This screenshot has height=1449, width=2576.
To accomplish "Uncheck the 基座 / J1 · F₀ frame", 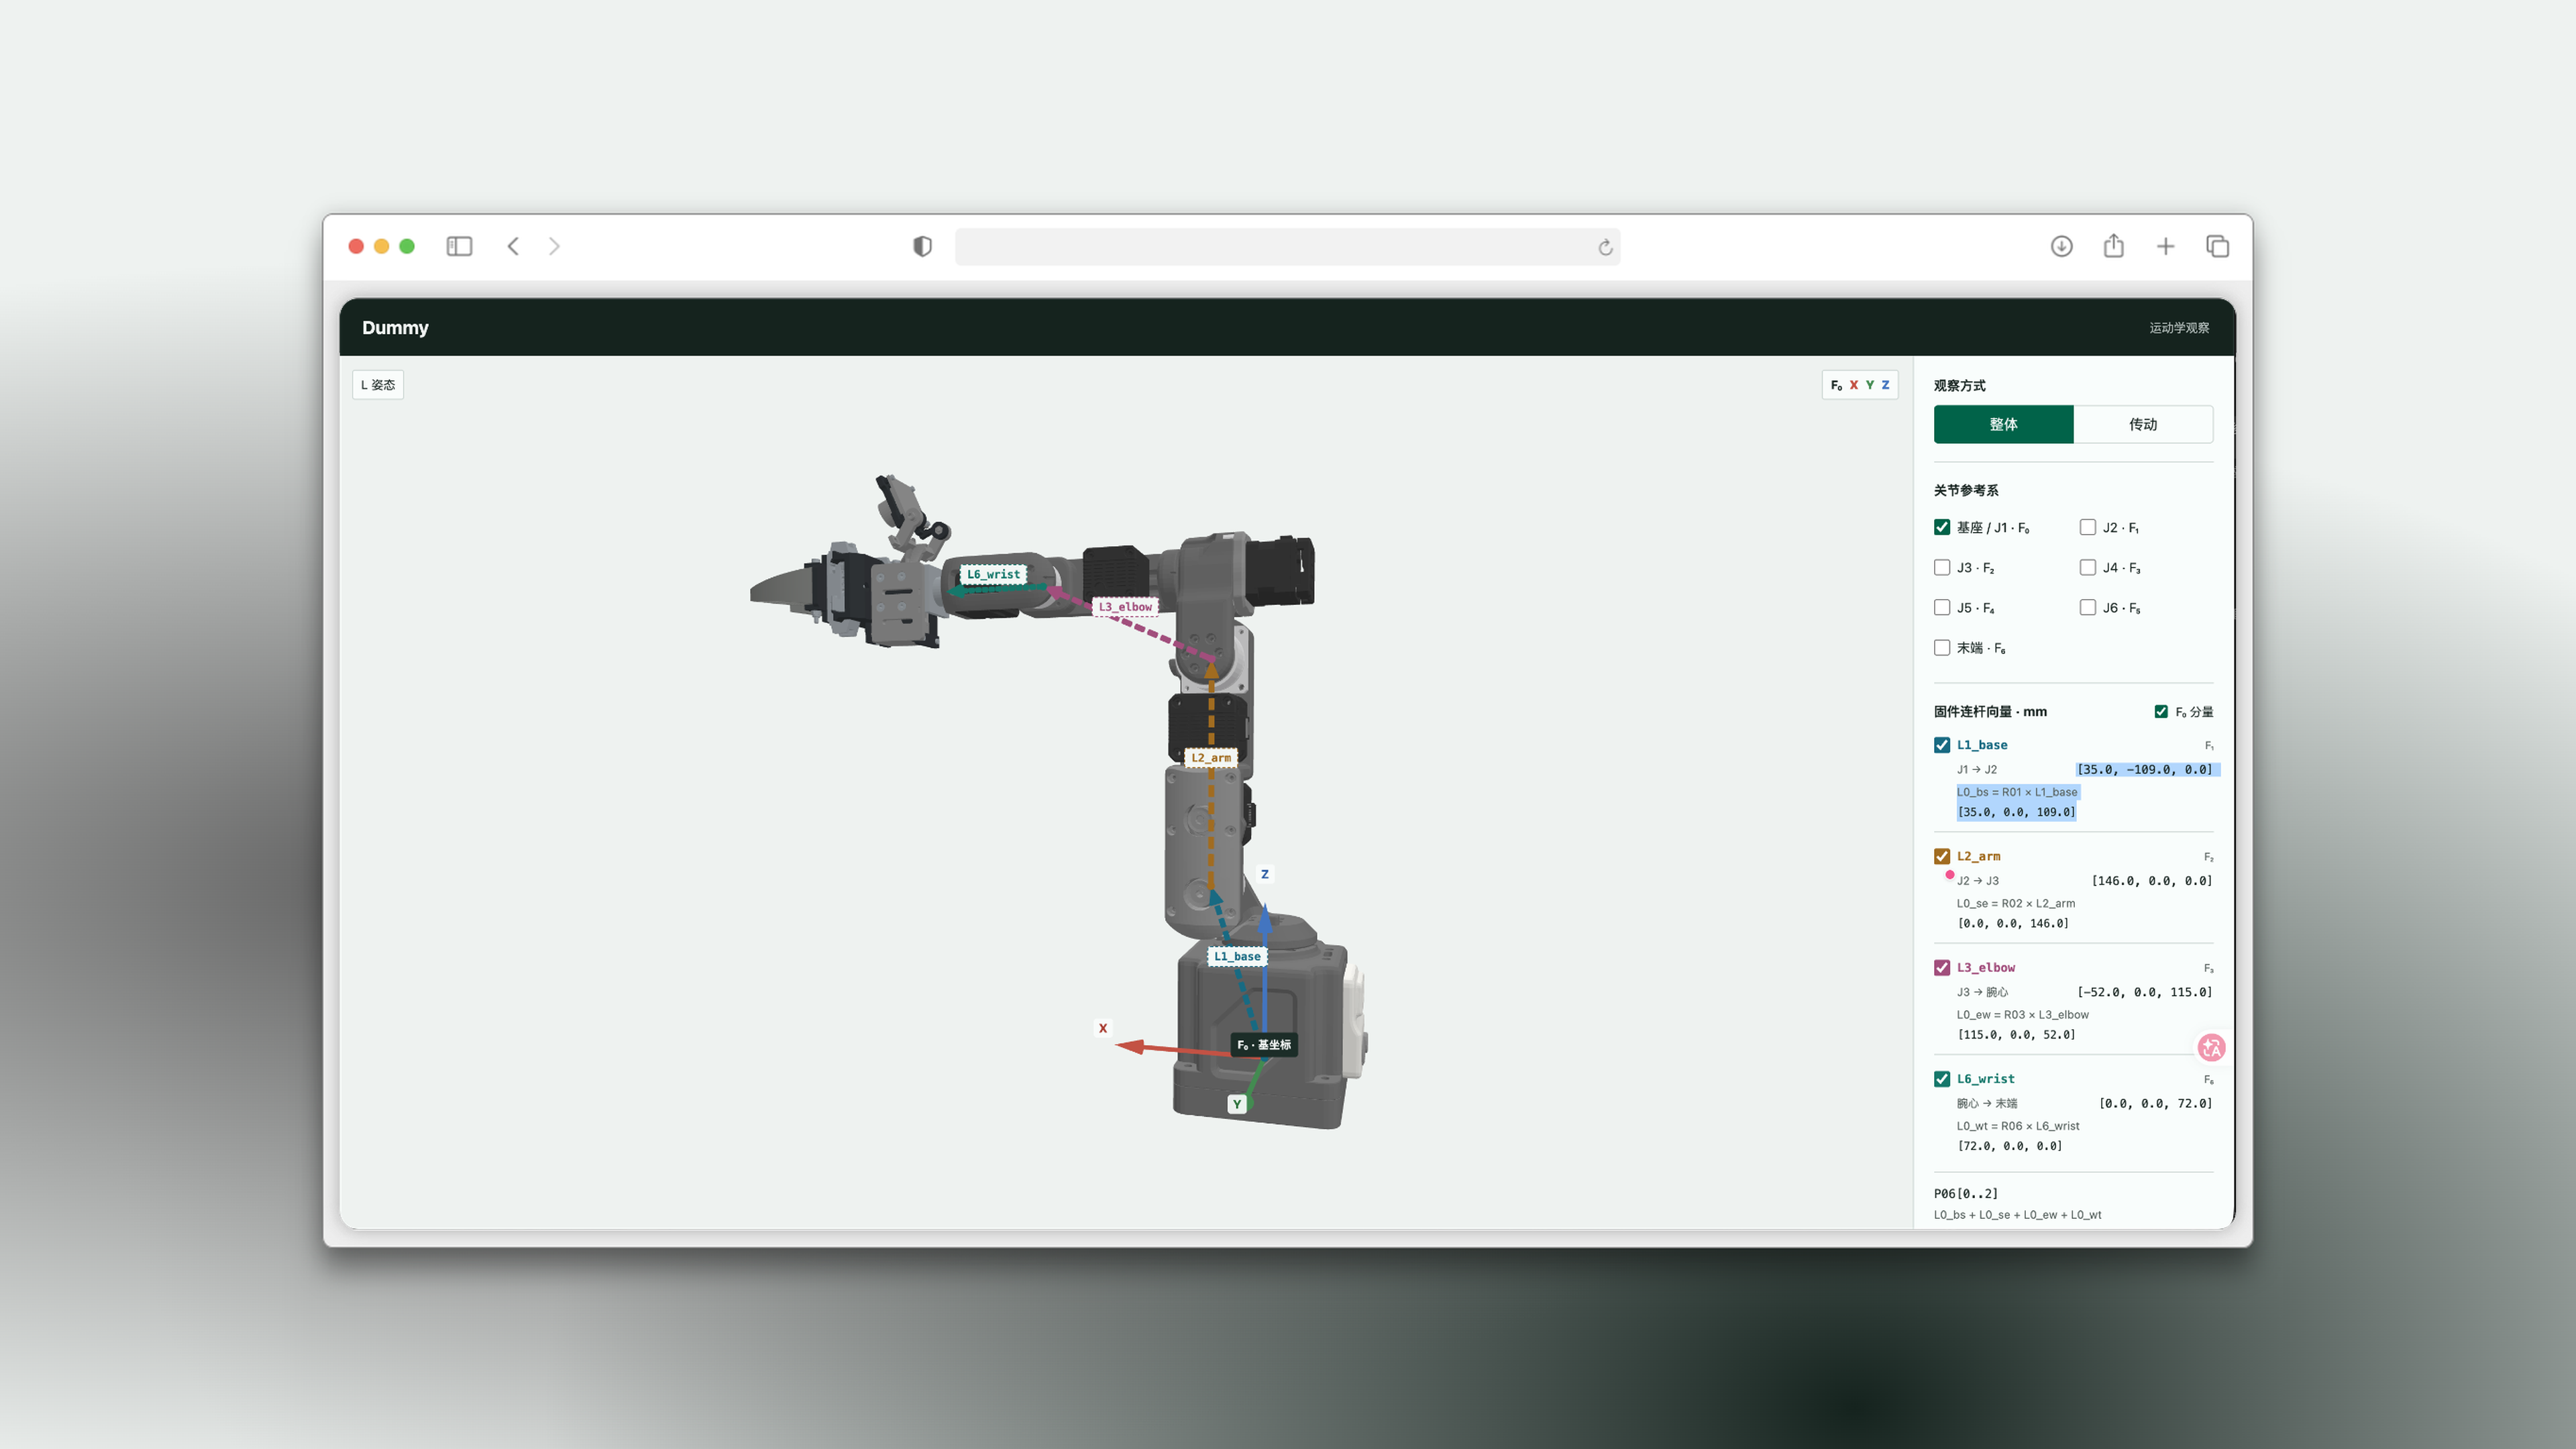I will coord(1942,527).
